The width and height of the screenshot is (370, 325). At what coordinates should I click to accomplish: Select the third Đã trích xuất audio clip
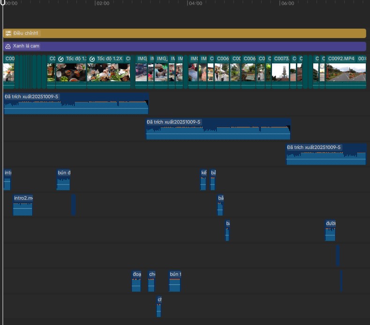pos(326,155)
